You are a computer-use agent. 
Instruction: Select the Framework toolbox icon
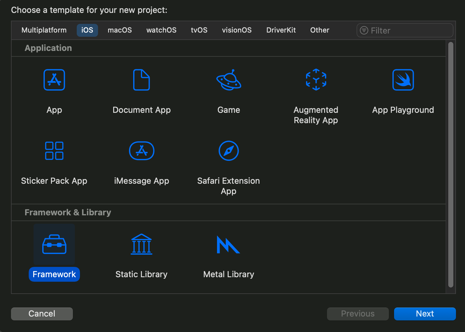54,244
